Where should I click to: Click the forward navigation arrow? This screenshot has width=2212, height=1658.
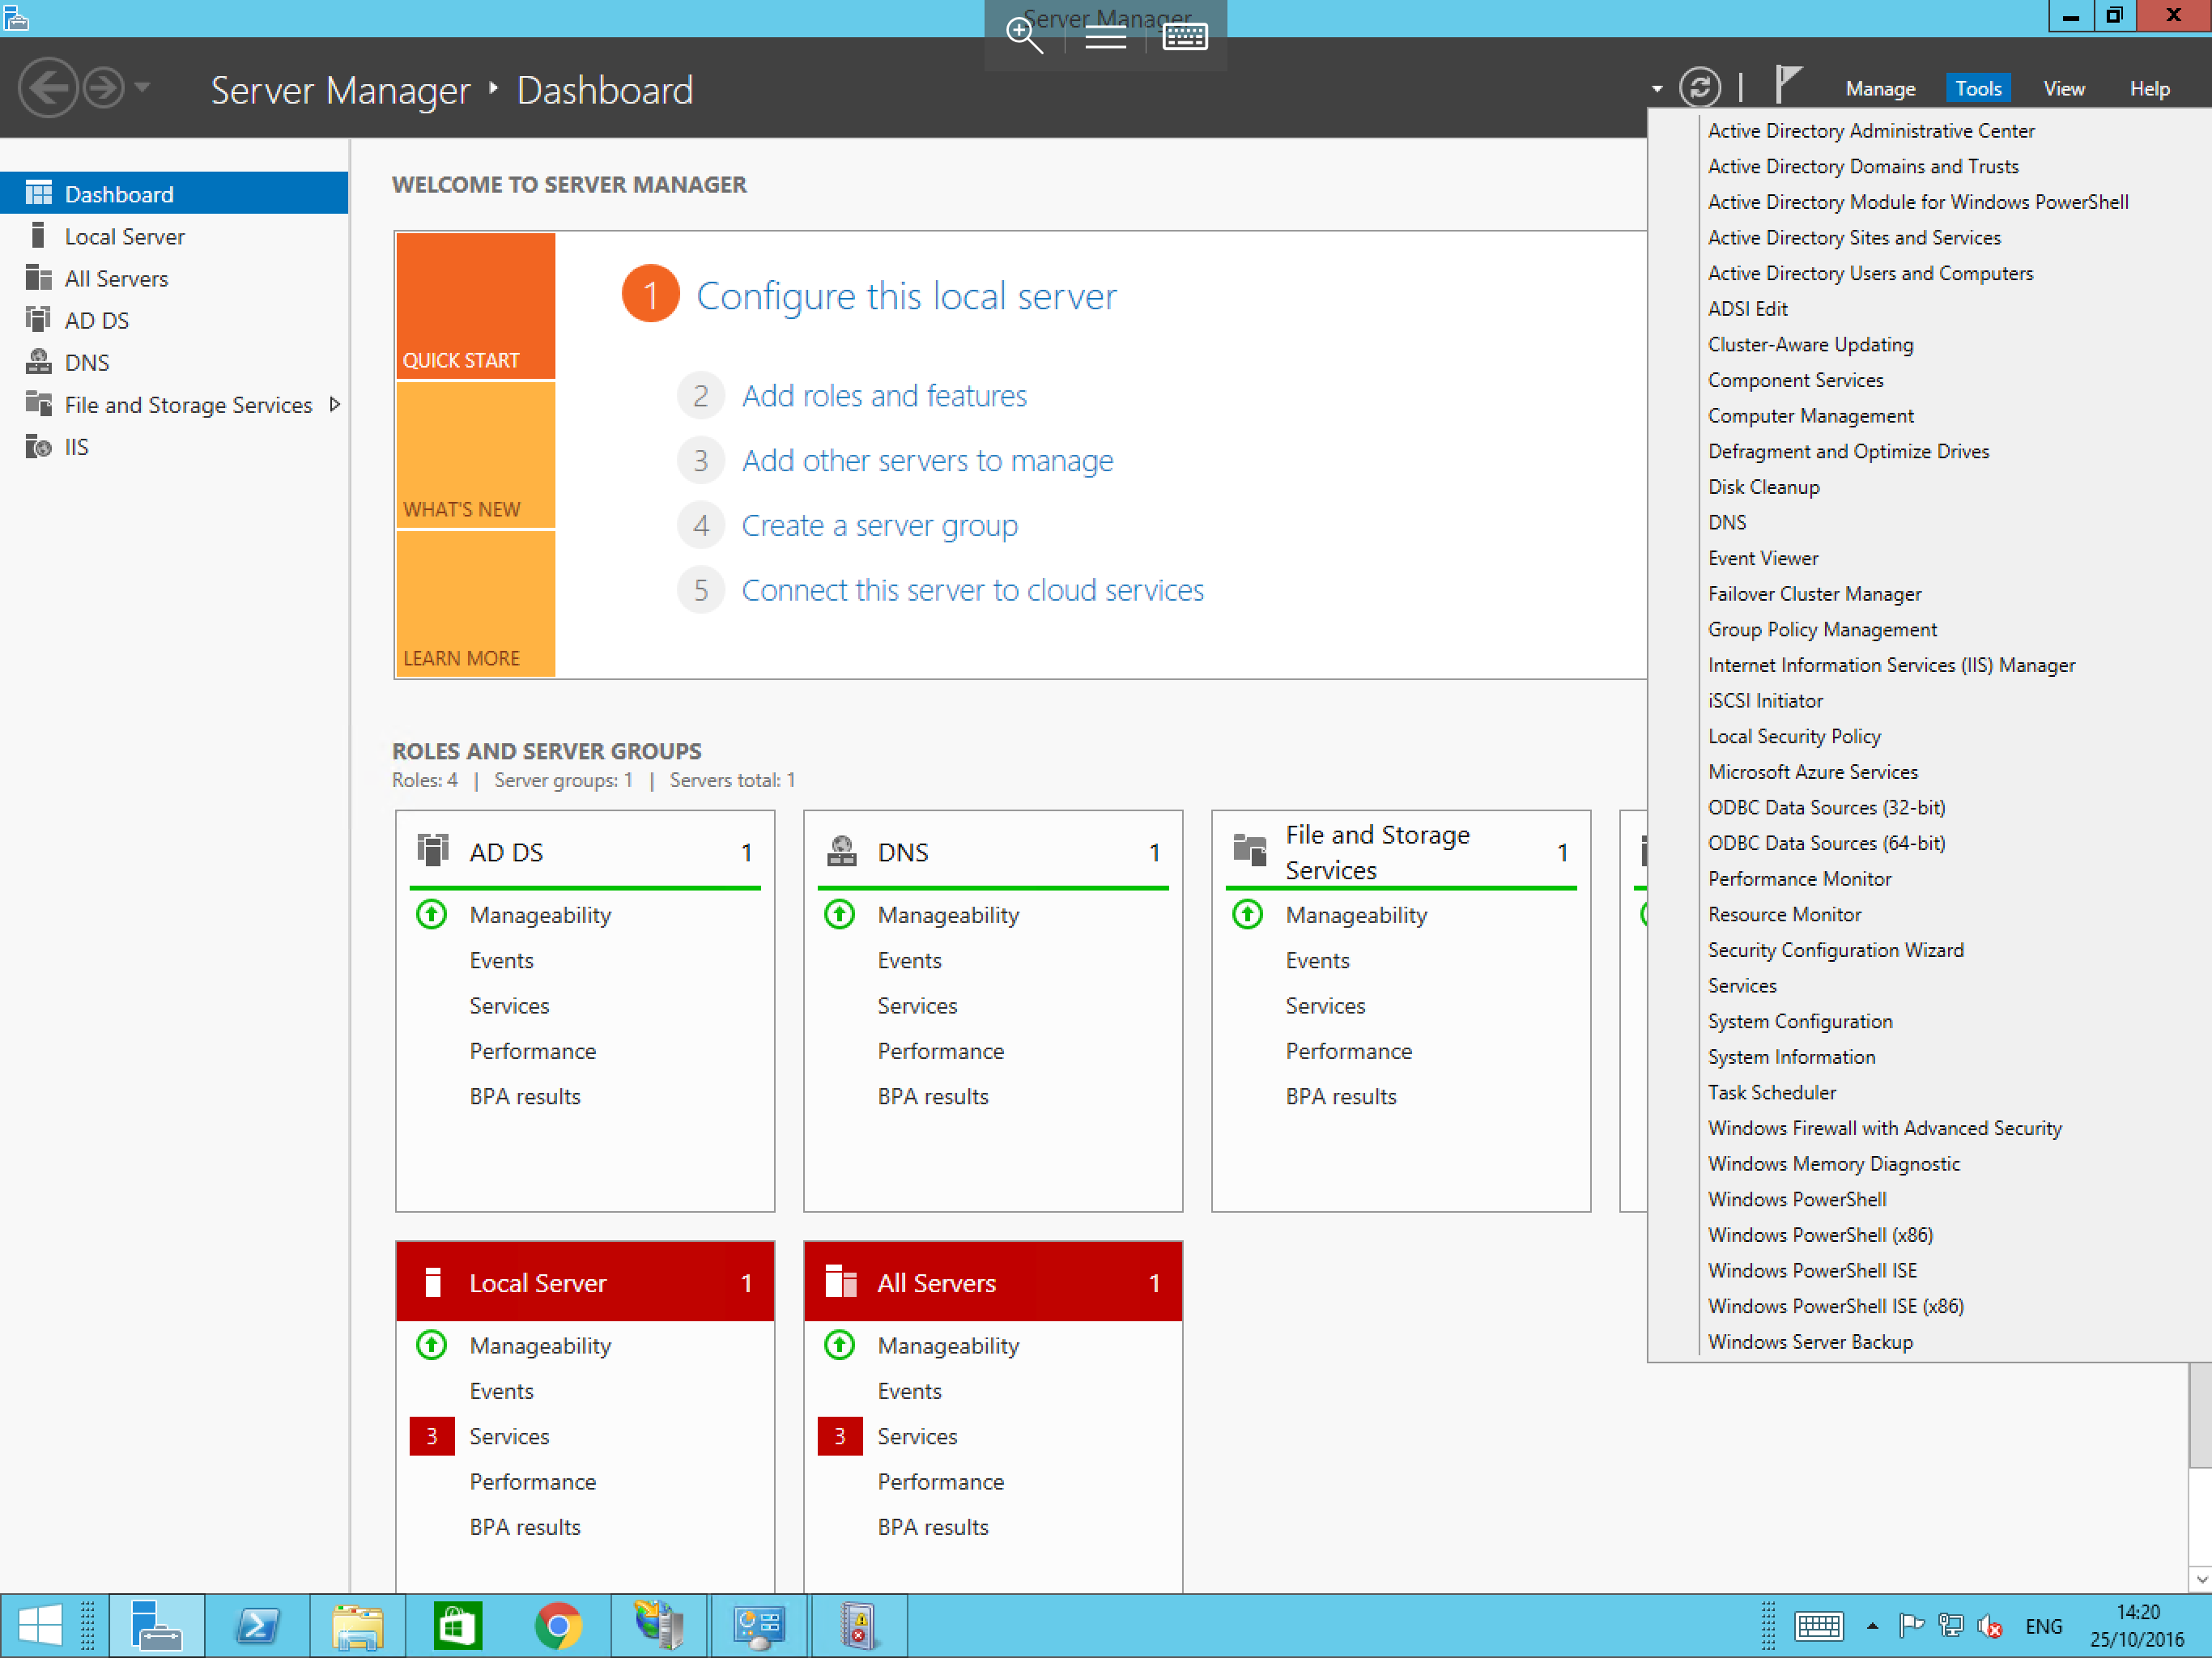pos(103,89)
